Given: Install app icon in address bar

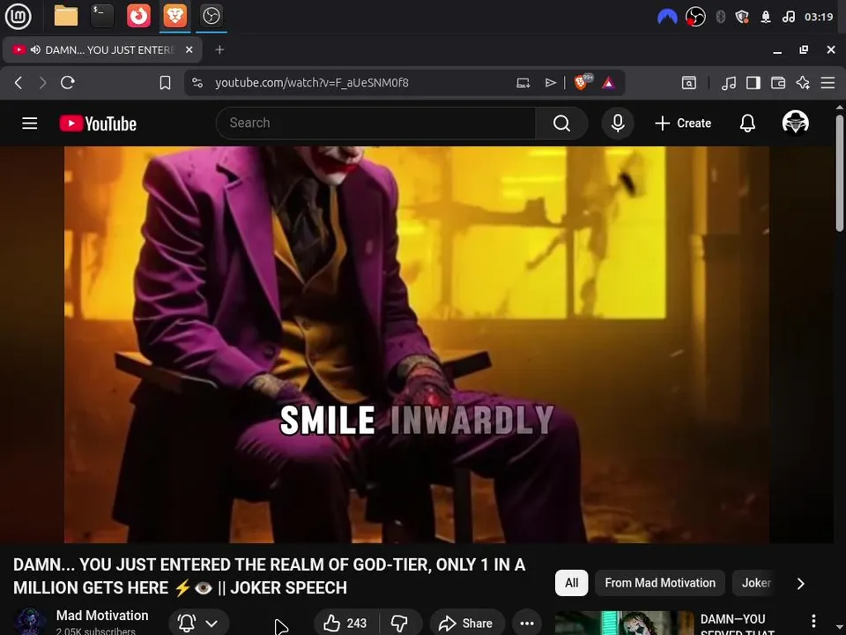Looking at the screenshot, I should pos(523,83).
